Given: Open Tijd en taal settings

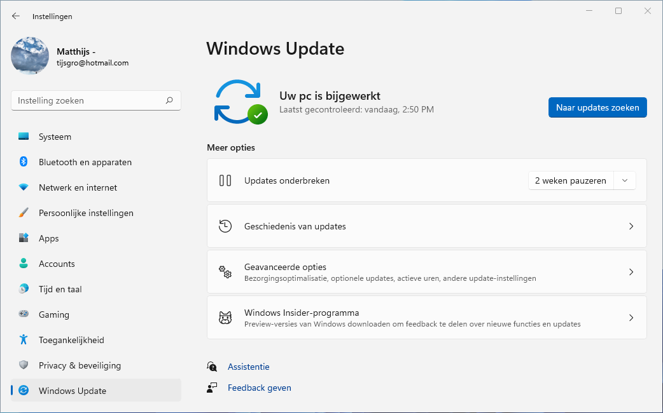Looking at the screenshot, I should point(60,289).
